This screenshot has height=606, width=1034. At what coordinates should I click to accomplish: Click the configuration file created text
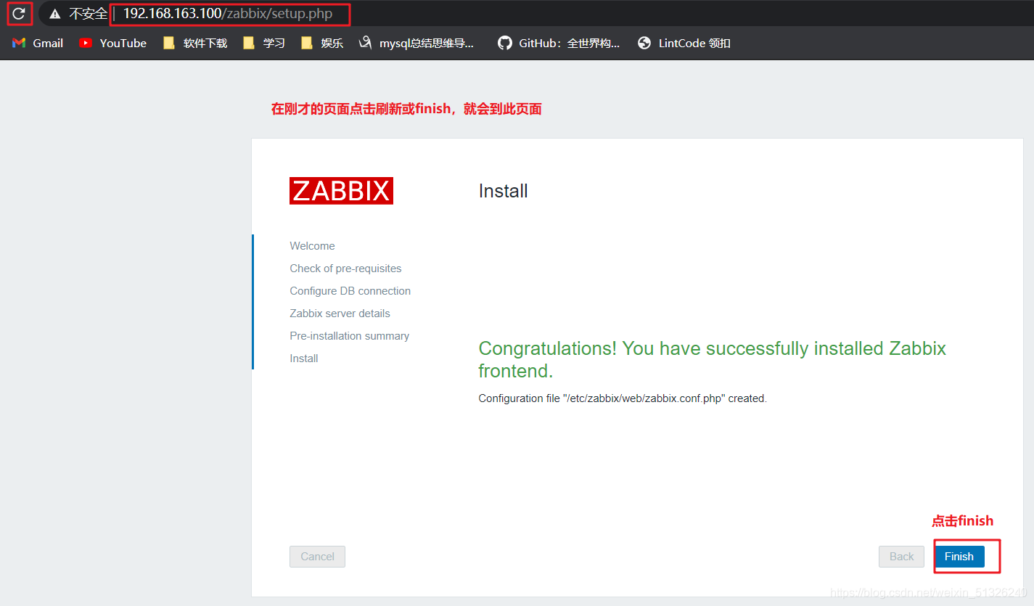coord(623,398)
